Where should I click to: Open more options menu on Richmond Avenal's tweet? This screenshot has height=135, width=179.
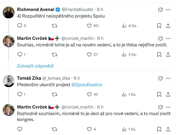click(x=169, y=10)
